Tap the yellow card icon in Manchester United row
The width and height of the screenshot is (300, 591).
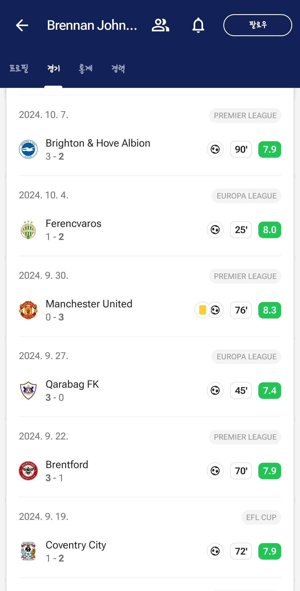[x=202, y=310]
